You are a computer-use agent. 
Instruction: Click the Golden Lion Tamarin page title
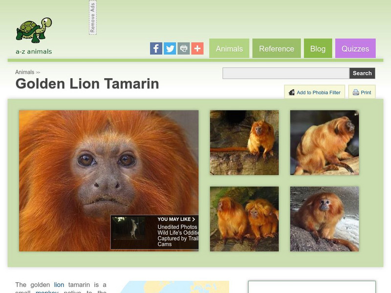[x=87, y=84]
